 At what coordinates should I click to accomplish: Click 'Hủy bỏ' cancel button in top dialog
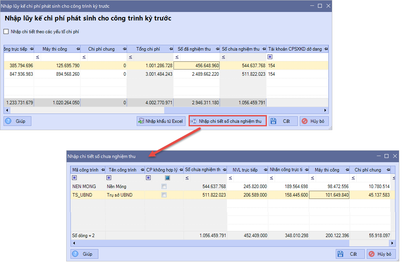pos(314,121)
